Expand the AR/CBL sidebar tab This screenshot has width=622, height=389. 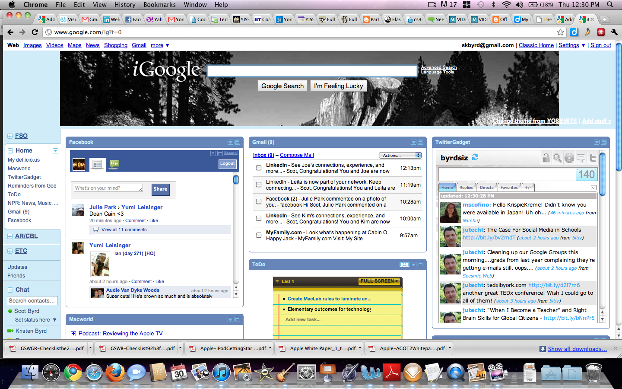point(10,236)
